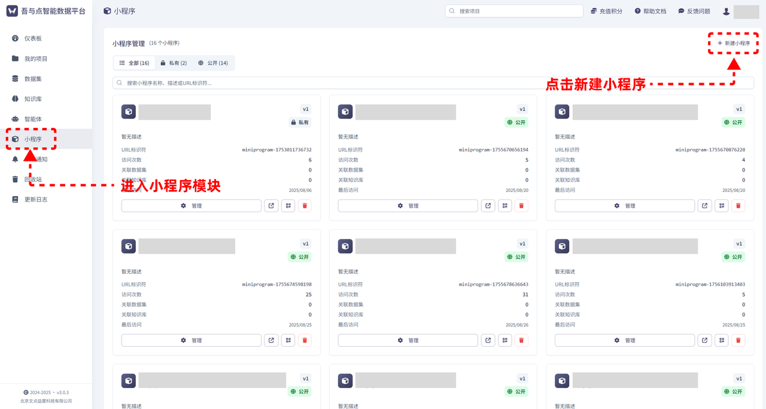Switch filter to show 私有 miniprograms

click(174, 63)
